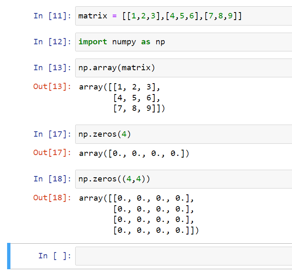
Task: Select the 'In [11]:' prompt label
Action: [52, 16]
